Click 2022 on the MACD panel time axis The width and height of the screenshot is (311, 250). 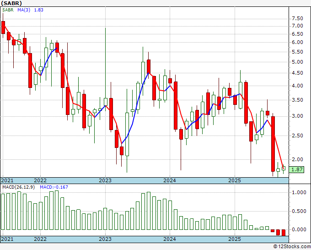(x=40, y=239)
